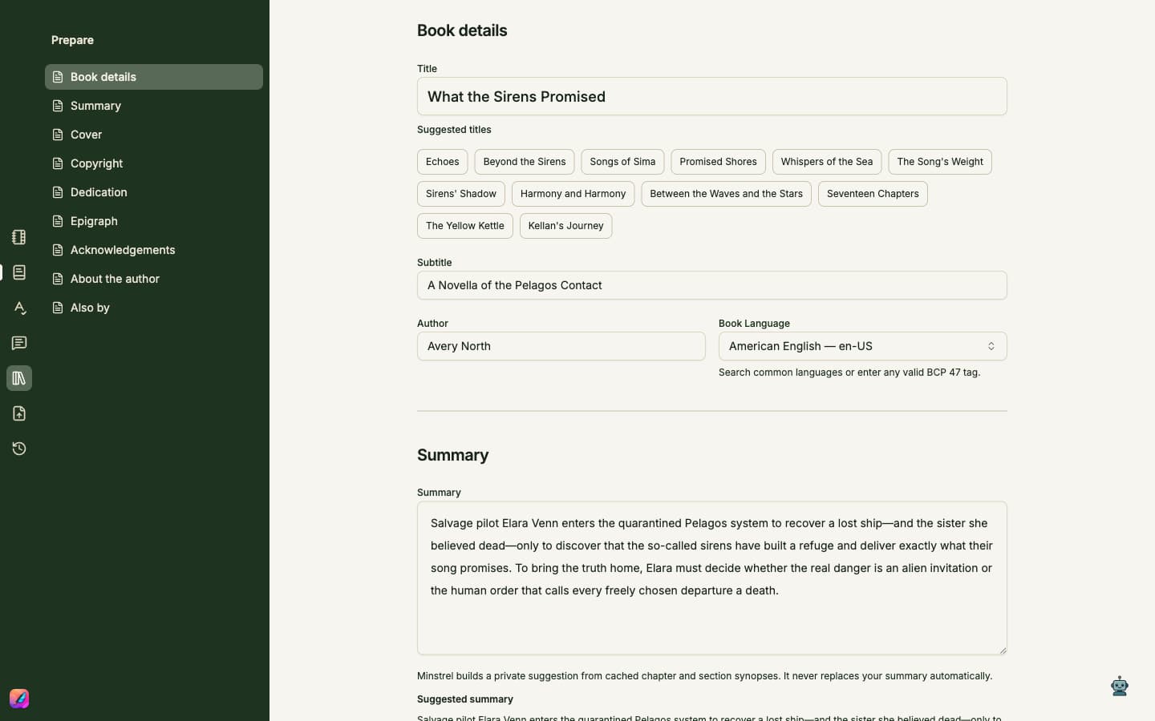Open the robot assistant icon
The image size is (1155, 721).
point(1120,686)
